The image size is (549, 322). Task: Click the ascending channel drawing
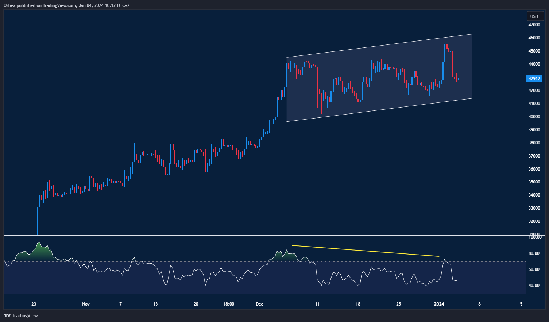point(379,77)
